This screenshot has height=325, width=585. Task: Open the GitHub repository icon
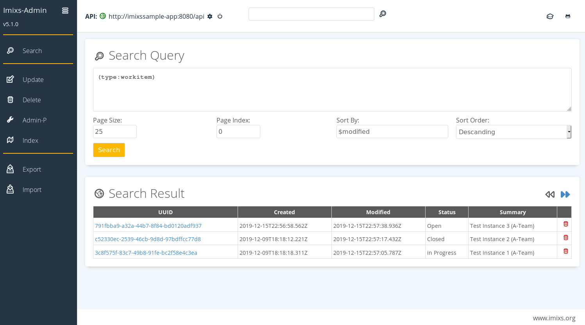click(568, 16)
